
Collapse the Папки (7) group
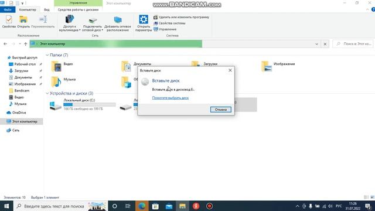pyautogui.click(x=47, y=55)
